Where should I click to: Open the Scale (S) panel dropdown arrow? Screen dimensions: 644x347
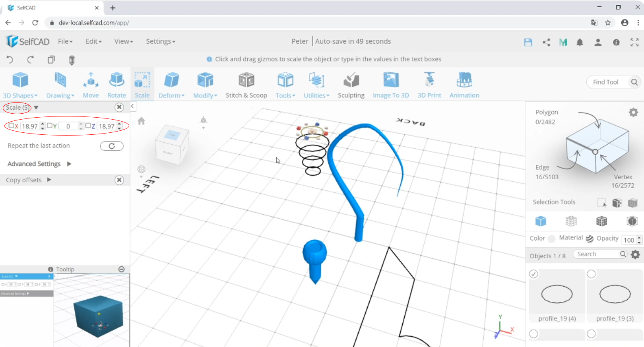(x=36, y=107)
